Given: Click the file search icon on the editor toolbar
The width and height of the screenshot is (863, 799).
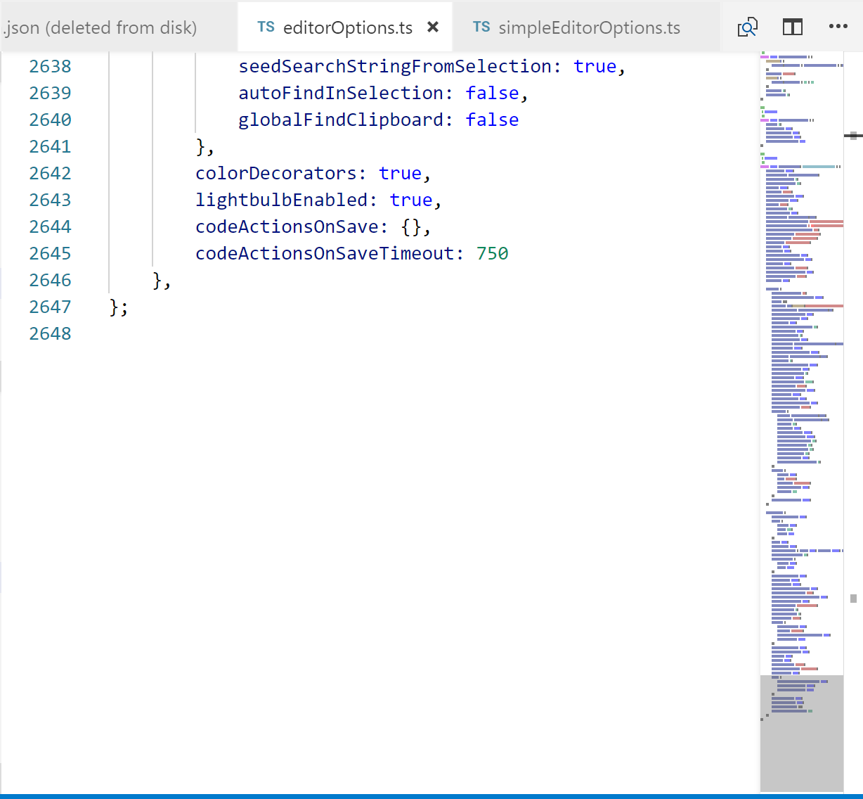Looking at the screenshot, I should [747, 27].
